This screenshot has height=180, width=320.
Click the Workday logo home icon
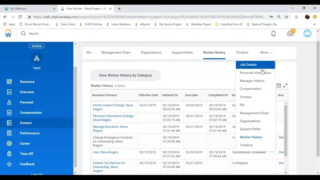(8, 33)
